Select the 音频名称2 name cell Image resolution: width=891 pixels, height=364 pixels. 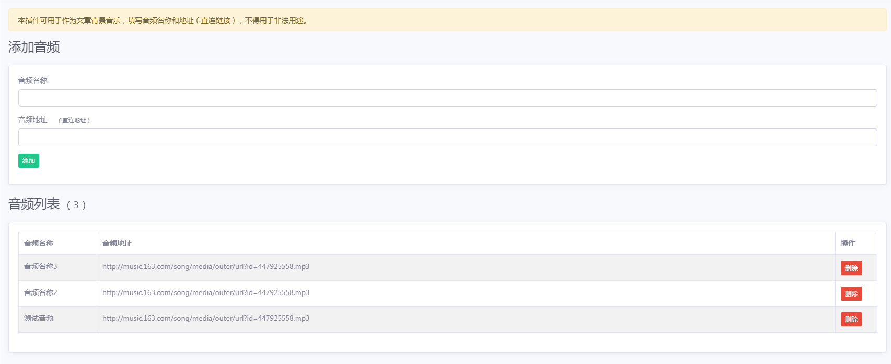(57, 293)
